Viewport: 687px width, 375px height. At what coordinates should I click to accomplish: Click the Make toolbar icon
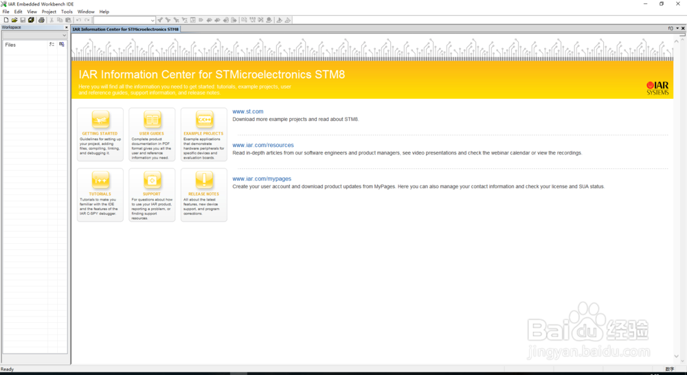(252, 20)
